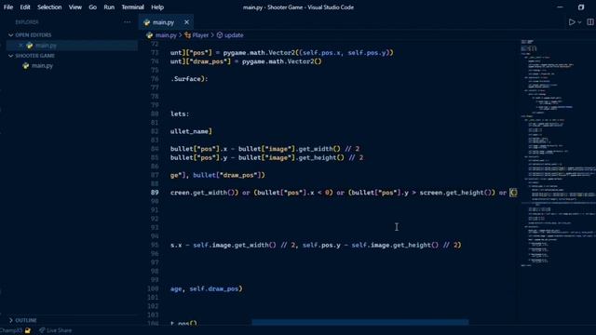
Task: Click 'pygame.math.Vector2()' on line 74
Action: coord(281,61)
